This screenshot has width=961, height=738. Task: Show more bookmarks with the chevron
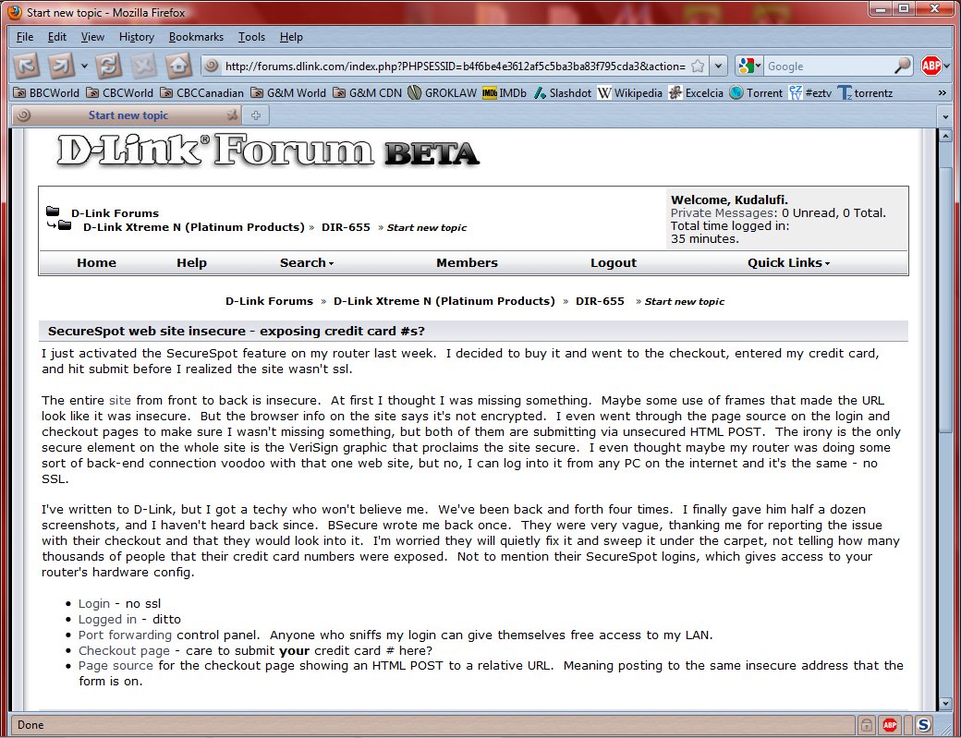[x=942, y=93]
